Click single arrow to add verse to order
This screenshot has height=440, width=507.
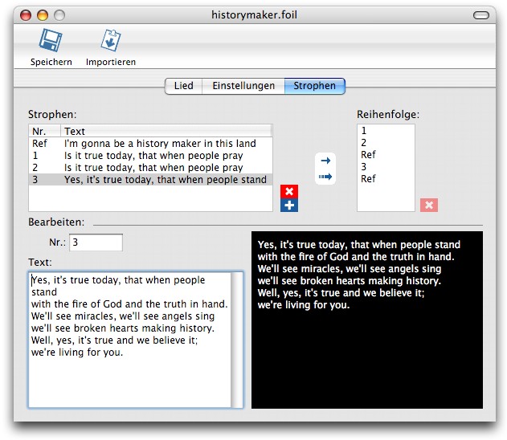pos(325,161)
